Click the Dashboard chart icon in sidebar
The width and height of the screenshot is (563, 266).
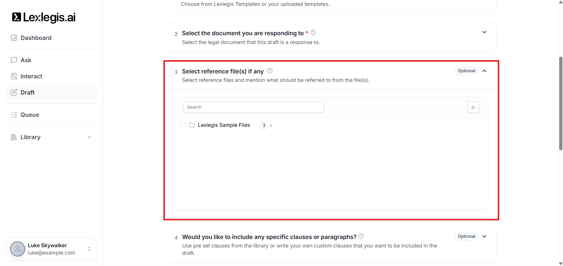point(14,38)
